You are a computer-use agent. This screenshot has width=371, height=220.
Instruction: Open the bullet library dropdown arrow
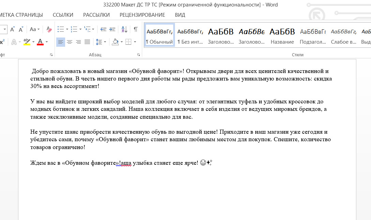click(67, 29)
